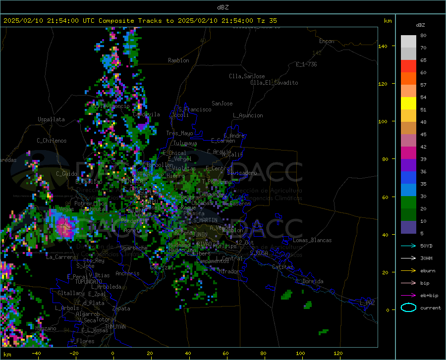Viewport: 446px width, 360px height.
Task: Select the eb+bip legend label
Action: click(x=429, y=296)
